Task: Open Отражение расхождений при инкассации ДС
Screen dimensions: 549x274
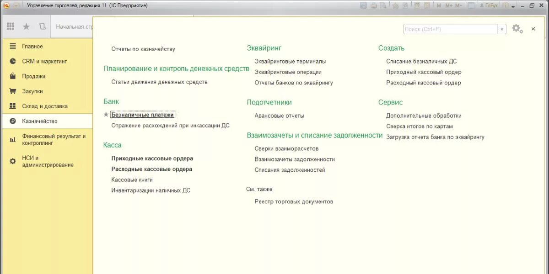Action: pyautogui.click(x=170, y=126)
